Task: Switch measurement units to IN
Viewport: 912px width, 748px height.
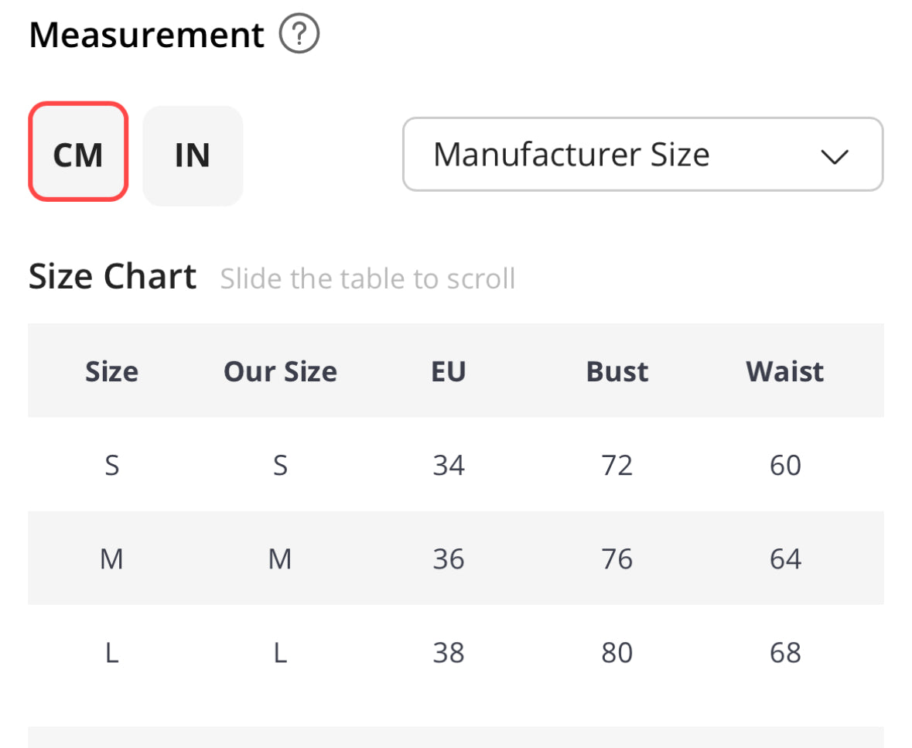Action: [193, 155]
